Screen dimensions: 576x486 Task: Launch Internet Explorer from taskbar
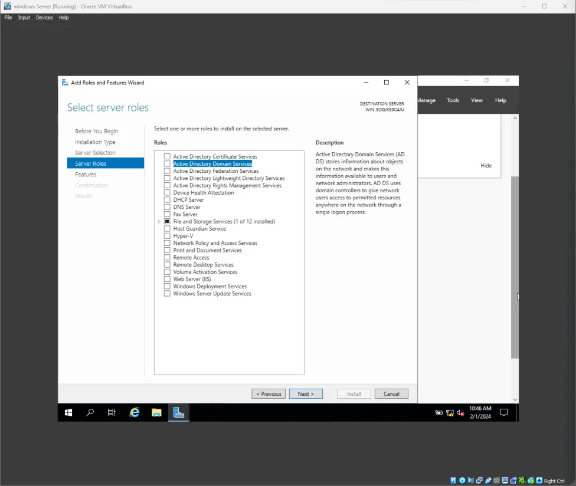(135, 413)
